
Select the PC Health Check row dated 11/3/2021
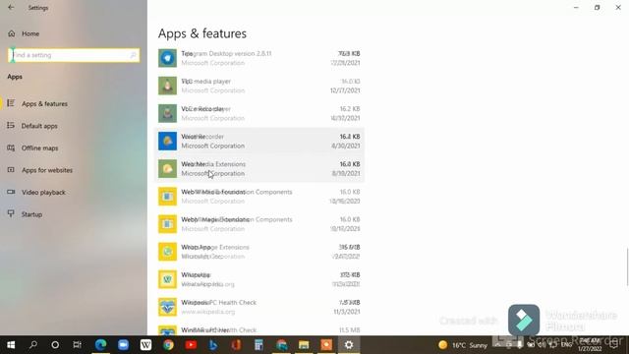coord(259,307)
